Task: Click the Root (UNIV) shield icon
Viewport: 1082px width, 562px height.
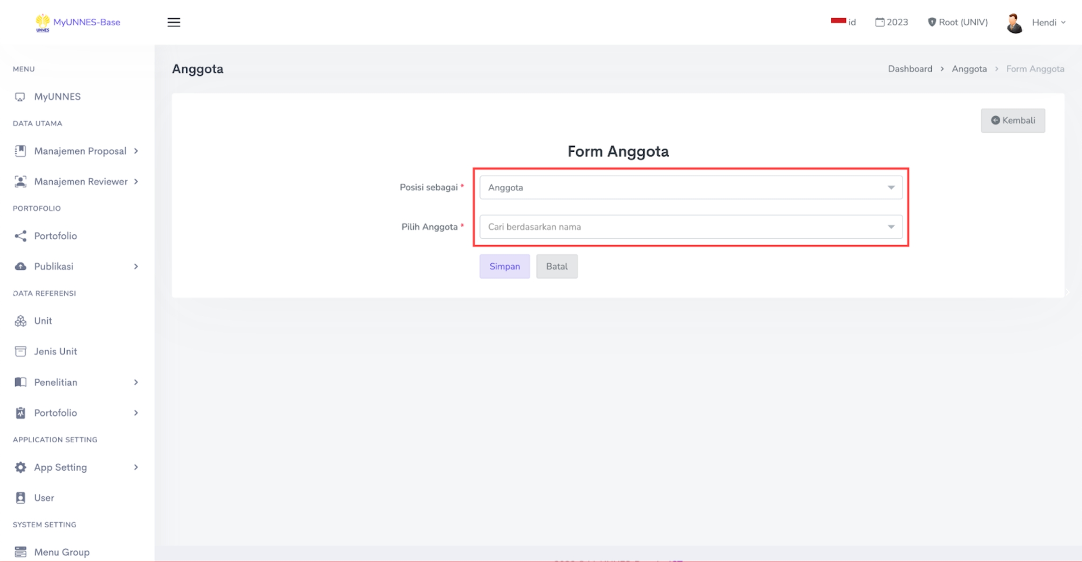Action: (932, 22)
